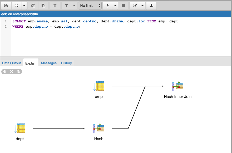Click the Delete trash icon
This screenshot has width=232, height=153.
click(x=55, y=6)
